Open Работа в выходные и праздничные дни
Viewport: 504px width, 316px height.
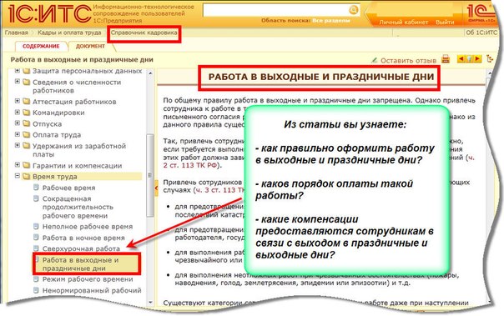[80, 264]
